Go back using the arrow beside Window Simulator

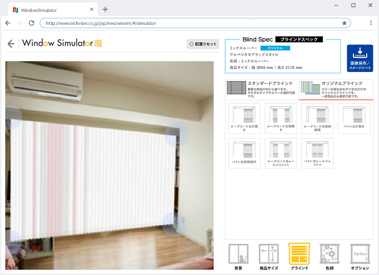click(x=11, y=44)
